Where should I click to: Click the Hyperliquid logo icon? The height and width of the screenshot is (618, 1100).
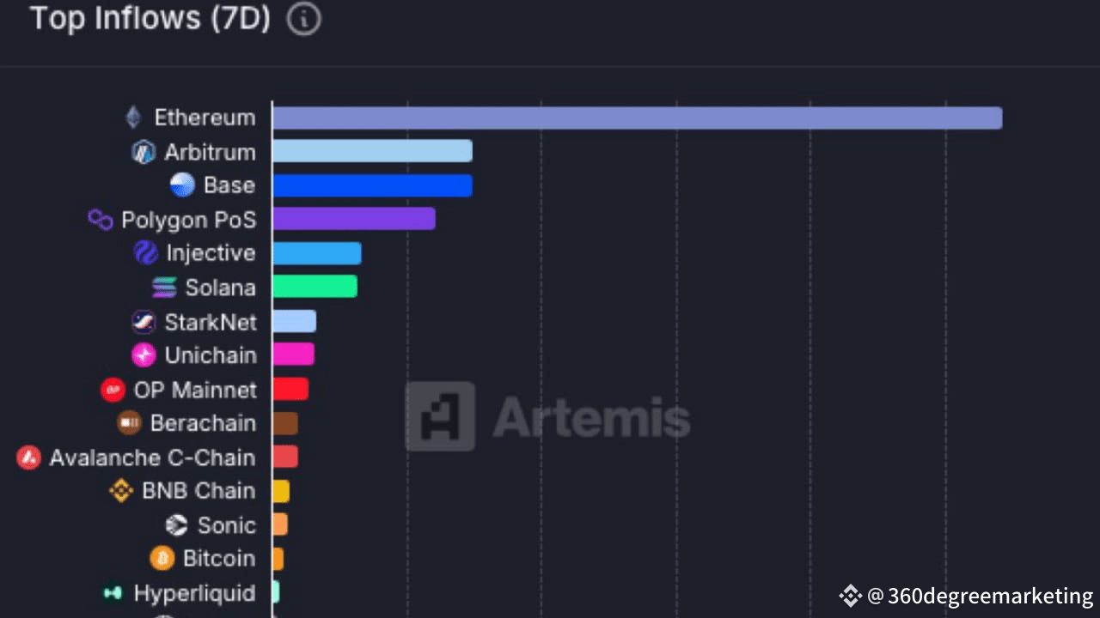click(x=113, y=592)
